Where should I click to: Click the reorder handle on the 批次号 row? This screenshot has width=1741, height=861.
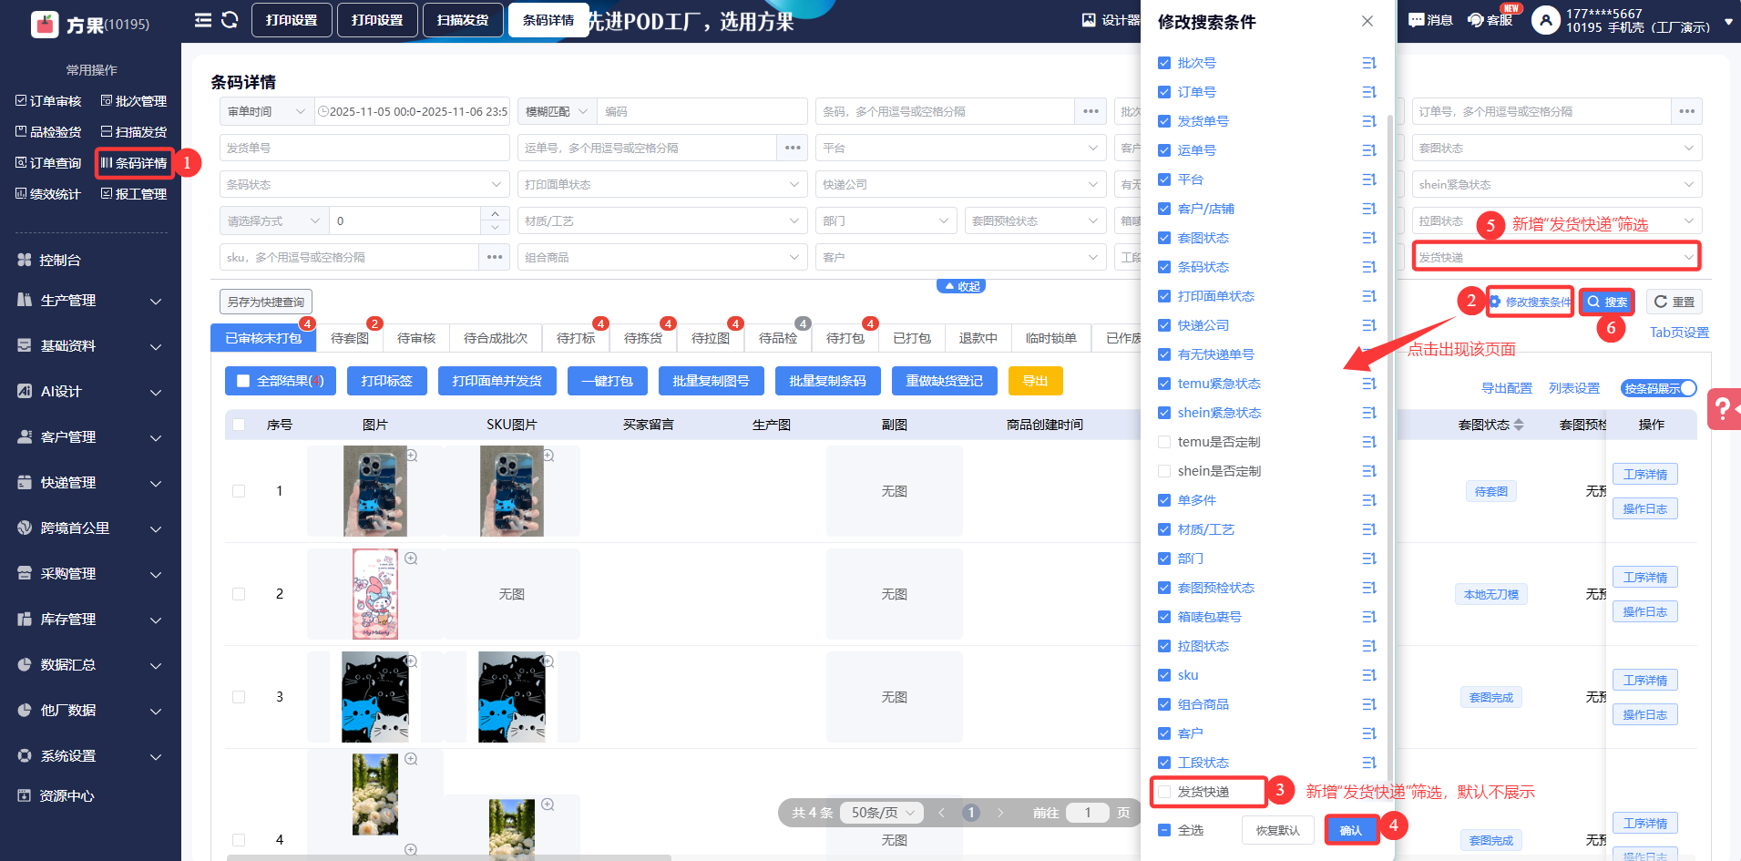coord(1368,63)
